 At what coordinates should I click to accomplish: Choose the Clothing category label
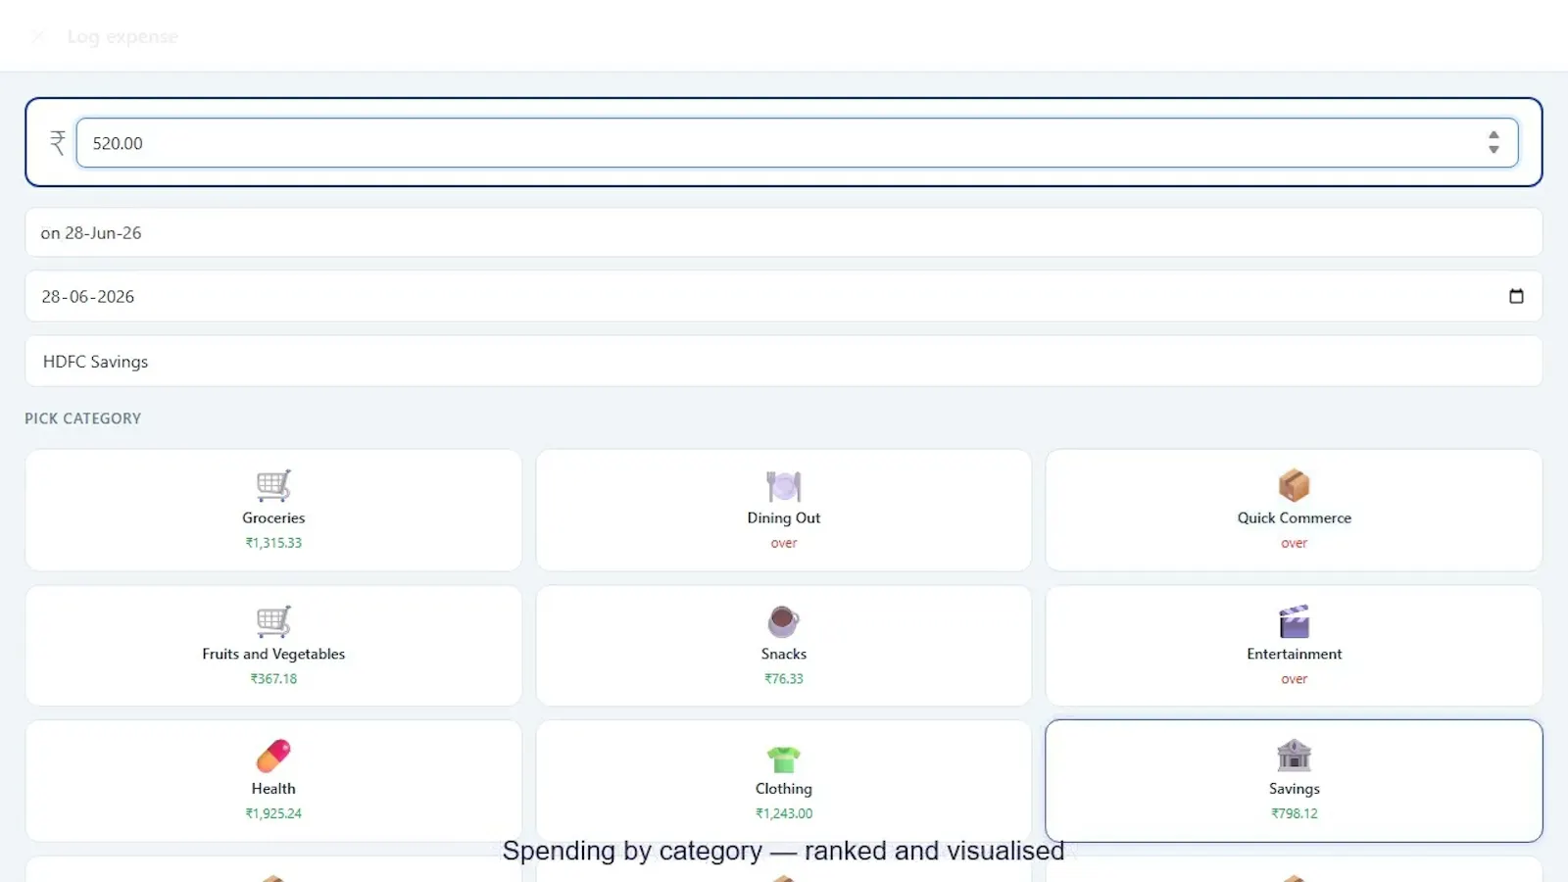pyautogui.click(x=784, y=788)
